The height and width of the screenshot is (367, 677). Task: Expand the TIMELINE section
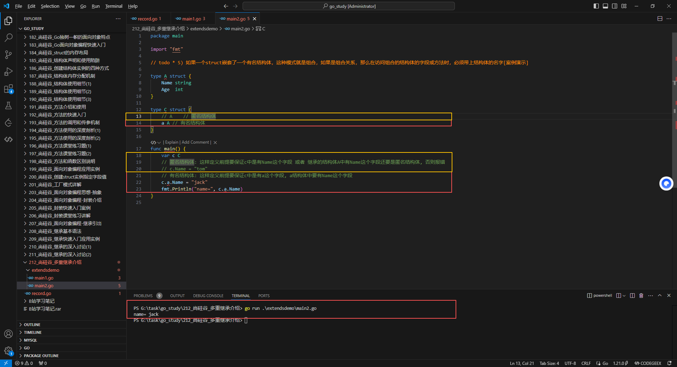[72, 332]
